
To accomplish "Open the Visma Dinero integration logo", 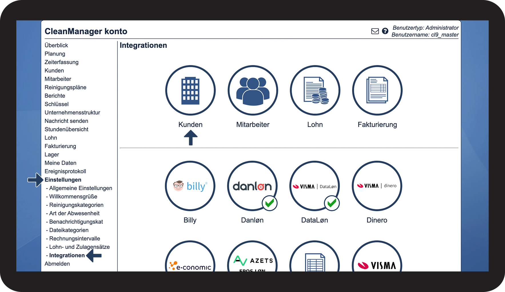I will (377, 186).
